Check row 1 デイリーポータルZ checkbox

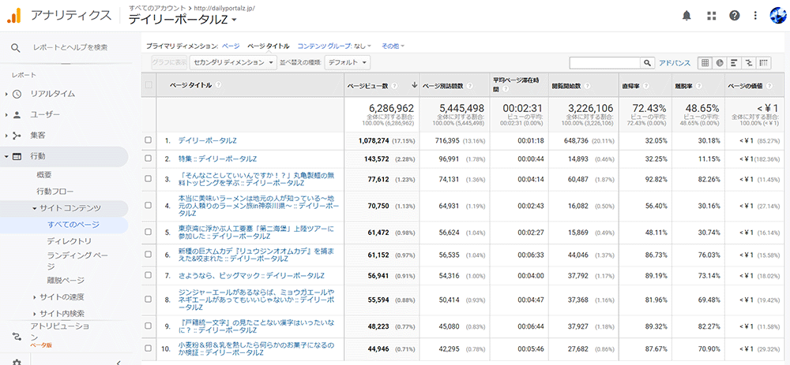[x=149, y=140]
